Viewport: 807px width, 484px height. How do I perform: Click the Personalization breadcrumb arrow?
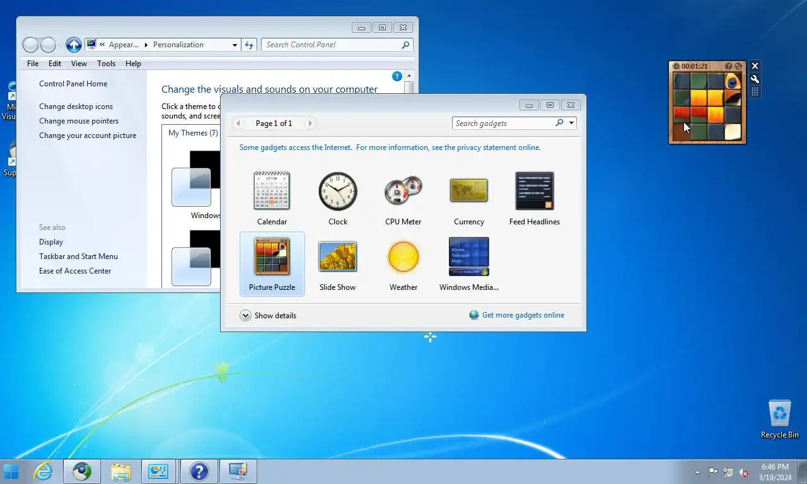[x=146, y=45]
